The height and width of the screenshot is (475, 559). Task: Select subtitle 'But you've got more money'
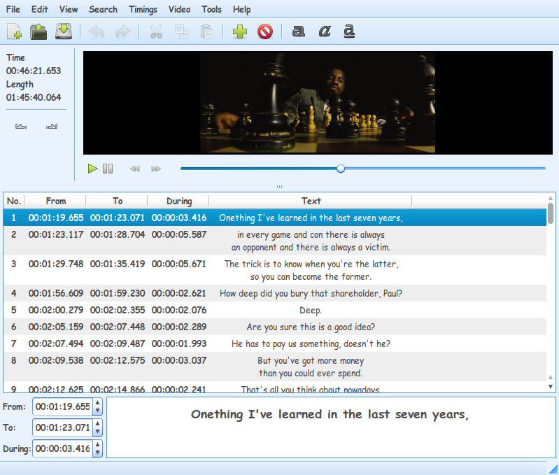tap(275, 367)
